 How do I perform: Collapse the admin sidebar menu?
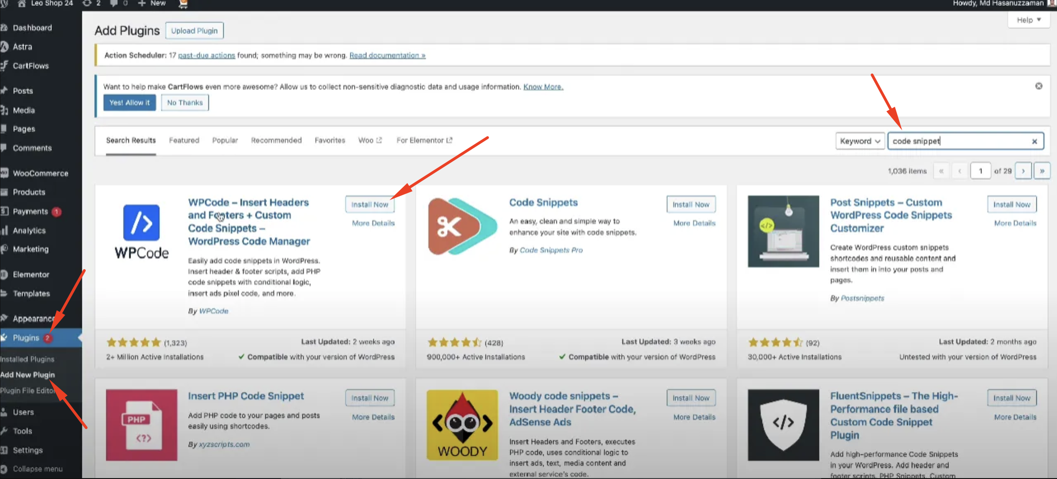pyautogui.click(x=37, y=469)
